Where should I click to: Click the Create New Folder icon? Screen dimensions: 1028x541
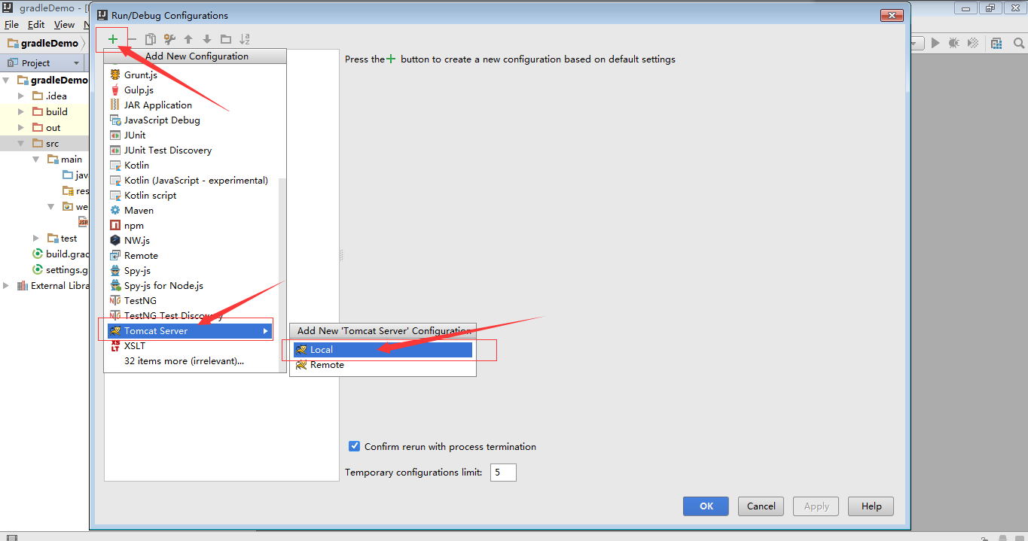226,39
